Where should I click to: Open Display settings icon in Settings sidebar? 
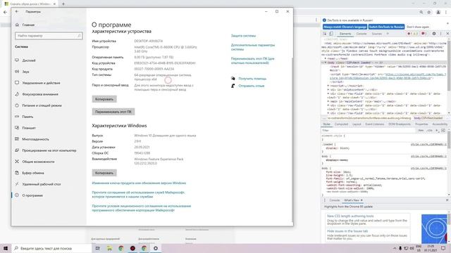(17, 60)
